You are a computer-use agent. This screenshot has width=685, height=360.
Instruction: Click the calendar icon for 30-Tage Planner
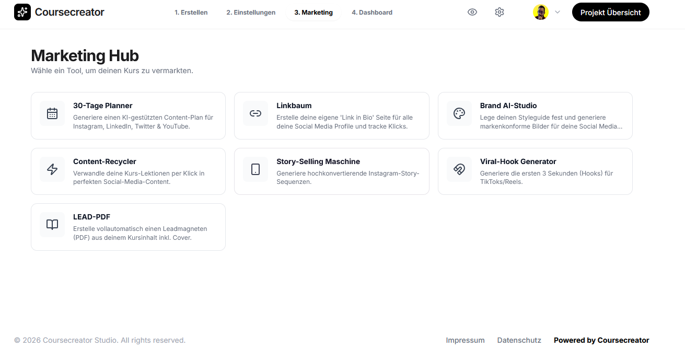click(52, 113)
